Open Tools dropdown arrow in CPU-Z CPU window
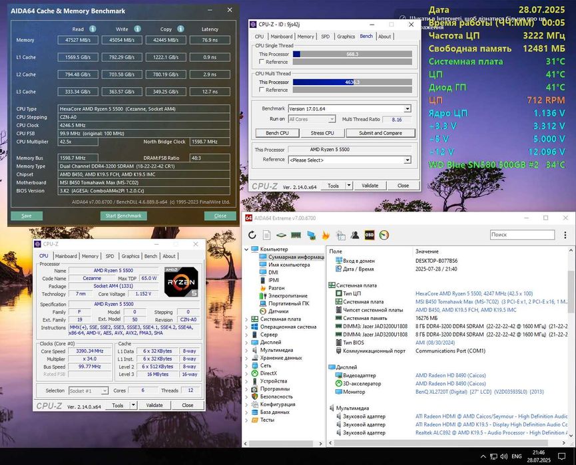 [x=133, y=405]
